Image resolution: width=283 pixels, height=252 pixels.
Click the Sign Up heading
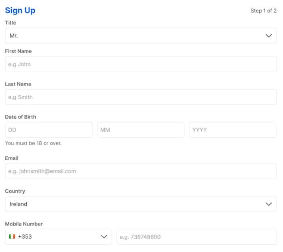click(20, 10)
